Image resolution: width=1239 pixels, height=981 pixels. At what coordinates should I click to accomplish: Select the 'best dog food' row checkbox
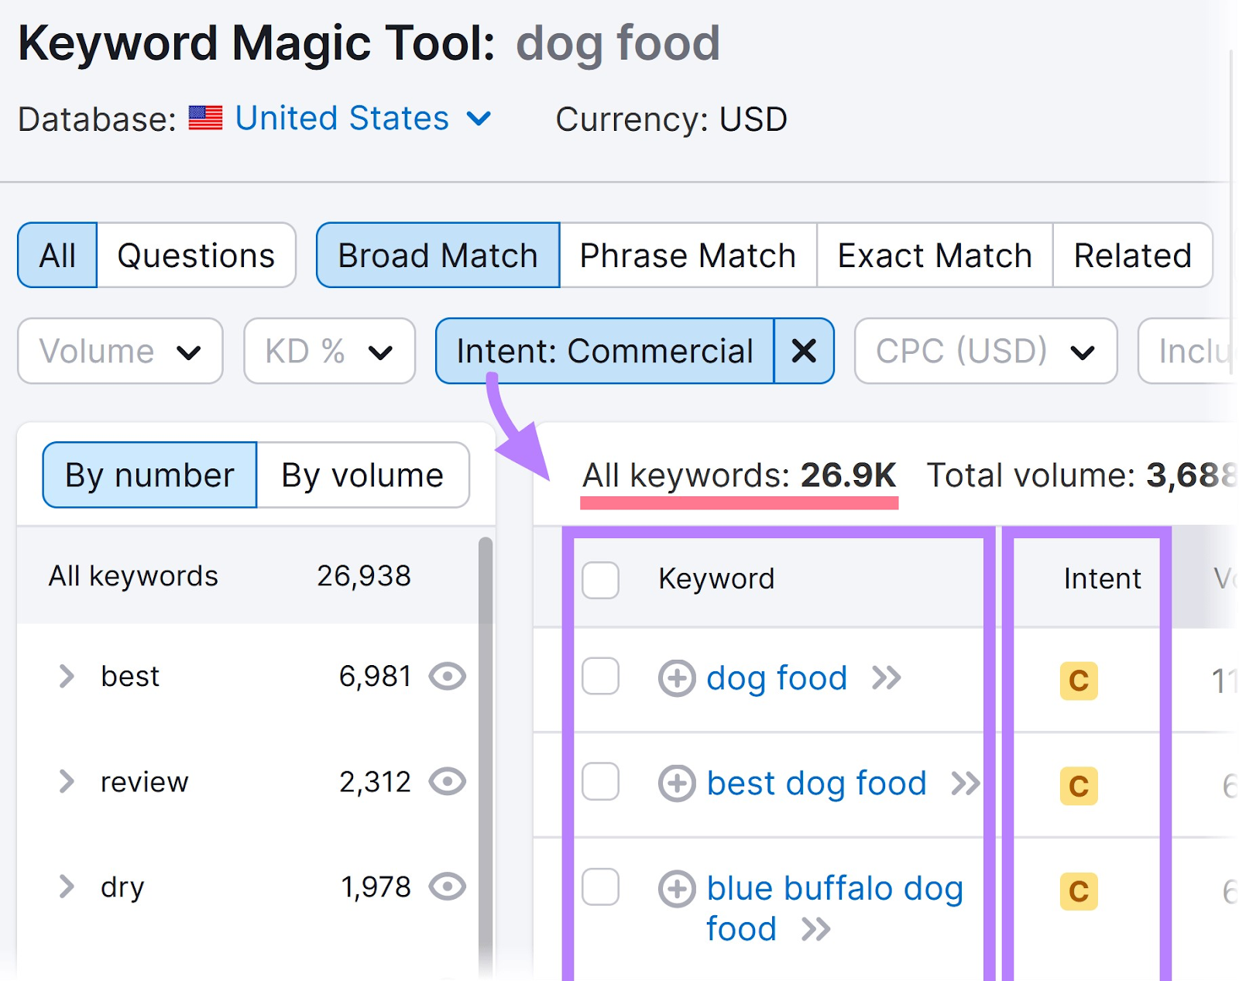coord(601,782)
